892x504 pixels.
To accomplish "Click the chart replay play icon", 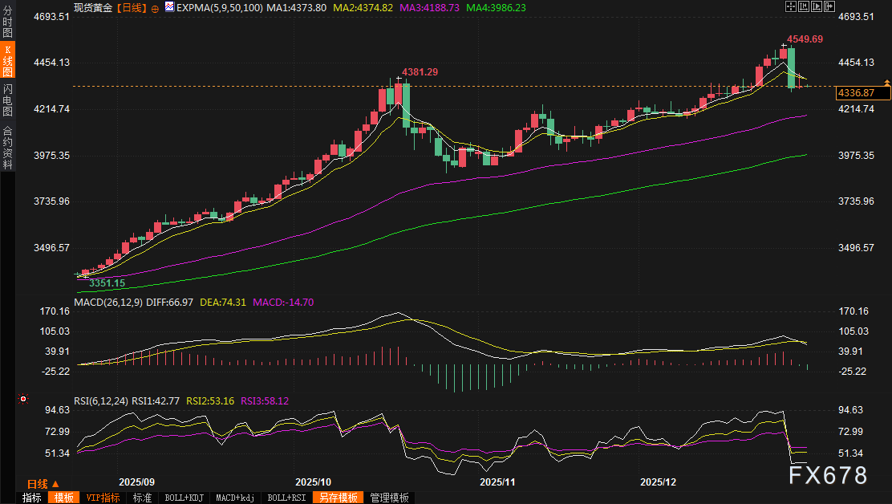I will tap(818, 6).
